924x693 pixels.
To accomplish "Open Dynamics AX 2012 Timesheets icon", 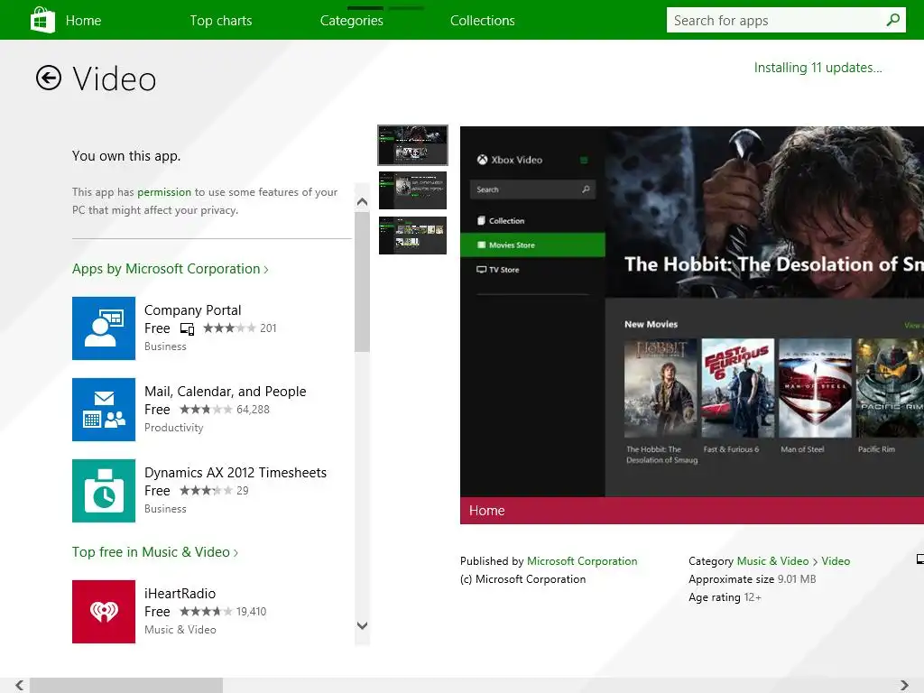I will 104,491.
